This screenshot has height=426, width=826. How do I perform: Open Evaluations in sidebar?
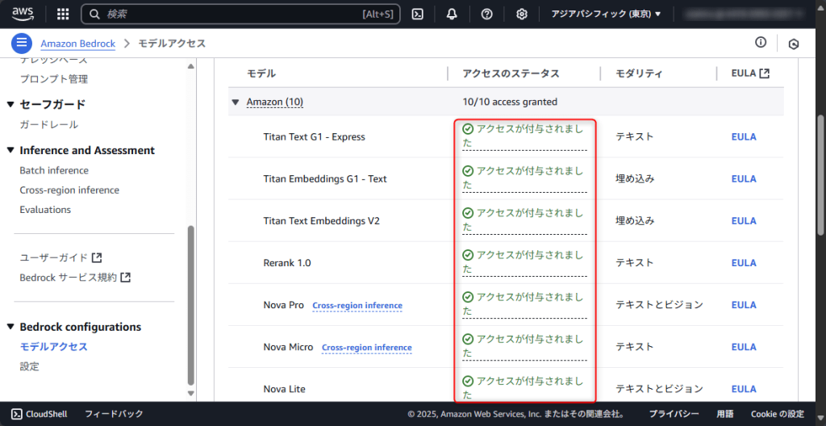(45, 209)
